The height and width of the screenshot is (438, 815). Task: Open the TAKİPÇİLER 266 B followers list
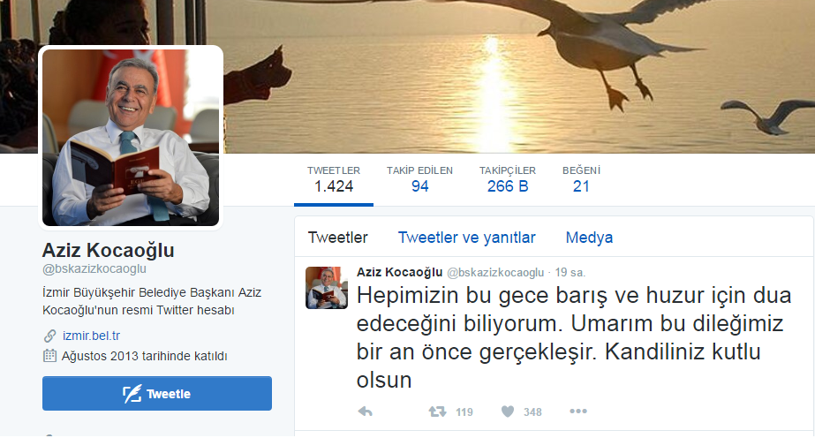click(x=508, y=180)
